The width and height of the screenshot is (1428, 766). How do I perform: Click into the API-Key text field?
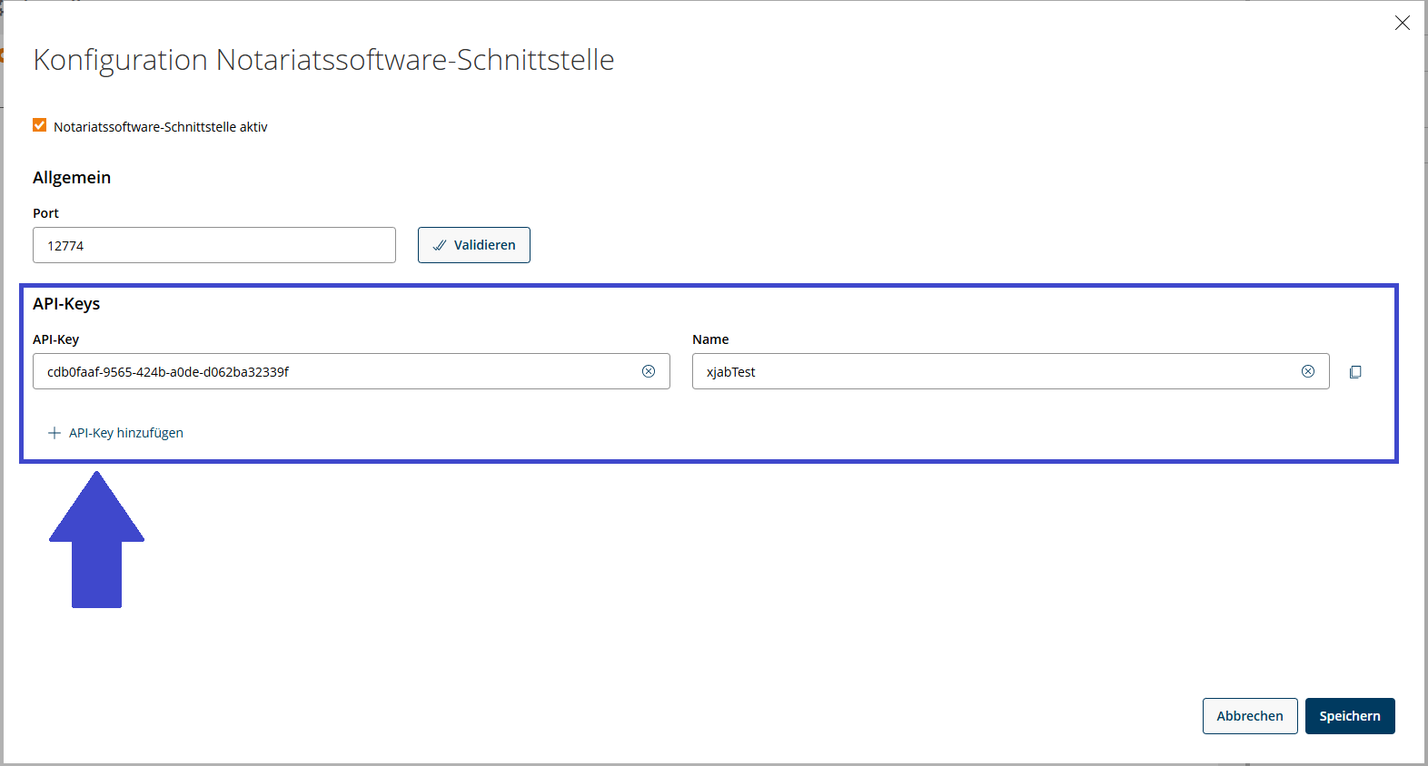[x=336, y=371]
